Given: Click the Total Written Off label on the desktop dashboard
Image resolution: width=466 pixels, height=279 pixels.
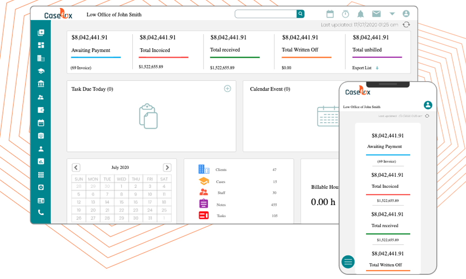Looking at the screenshot, I should click(300, 50).
